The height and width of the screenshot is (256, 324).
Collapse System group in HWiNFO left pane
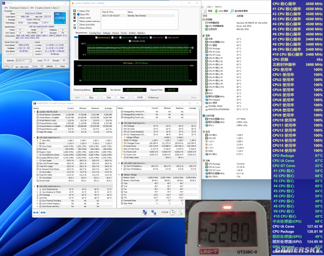34,112
